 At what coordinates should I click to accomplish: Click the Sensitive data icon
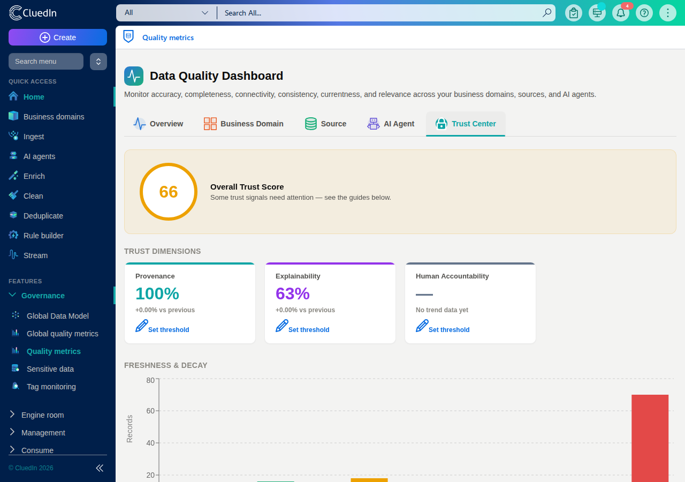[x=16, y=368]
